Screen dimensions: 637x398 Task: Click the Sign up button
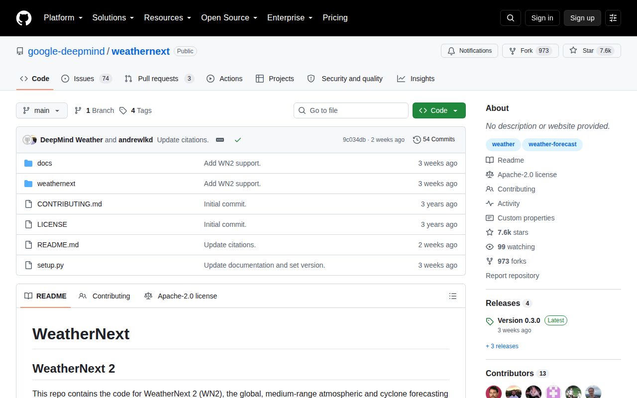pyautogui.click(x=582, y=18)
